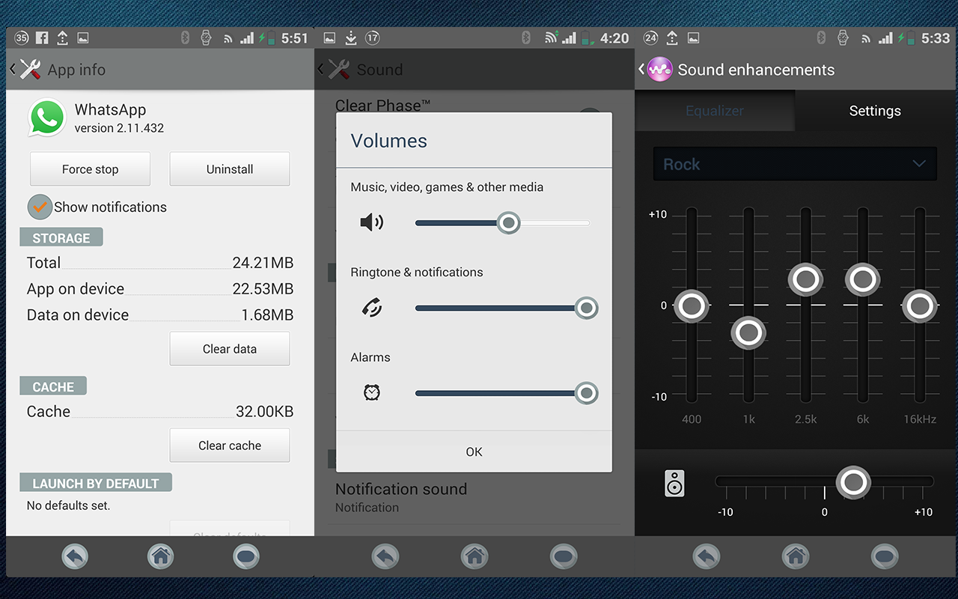The image size is (958, 599).
Task: Tap Facebook notification icon in App info status bar
Action: [x=42, y=38]
